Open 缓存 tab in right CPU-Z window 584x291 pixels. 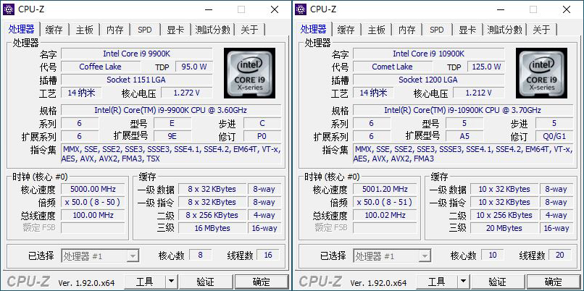pos(346,30)
